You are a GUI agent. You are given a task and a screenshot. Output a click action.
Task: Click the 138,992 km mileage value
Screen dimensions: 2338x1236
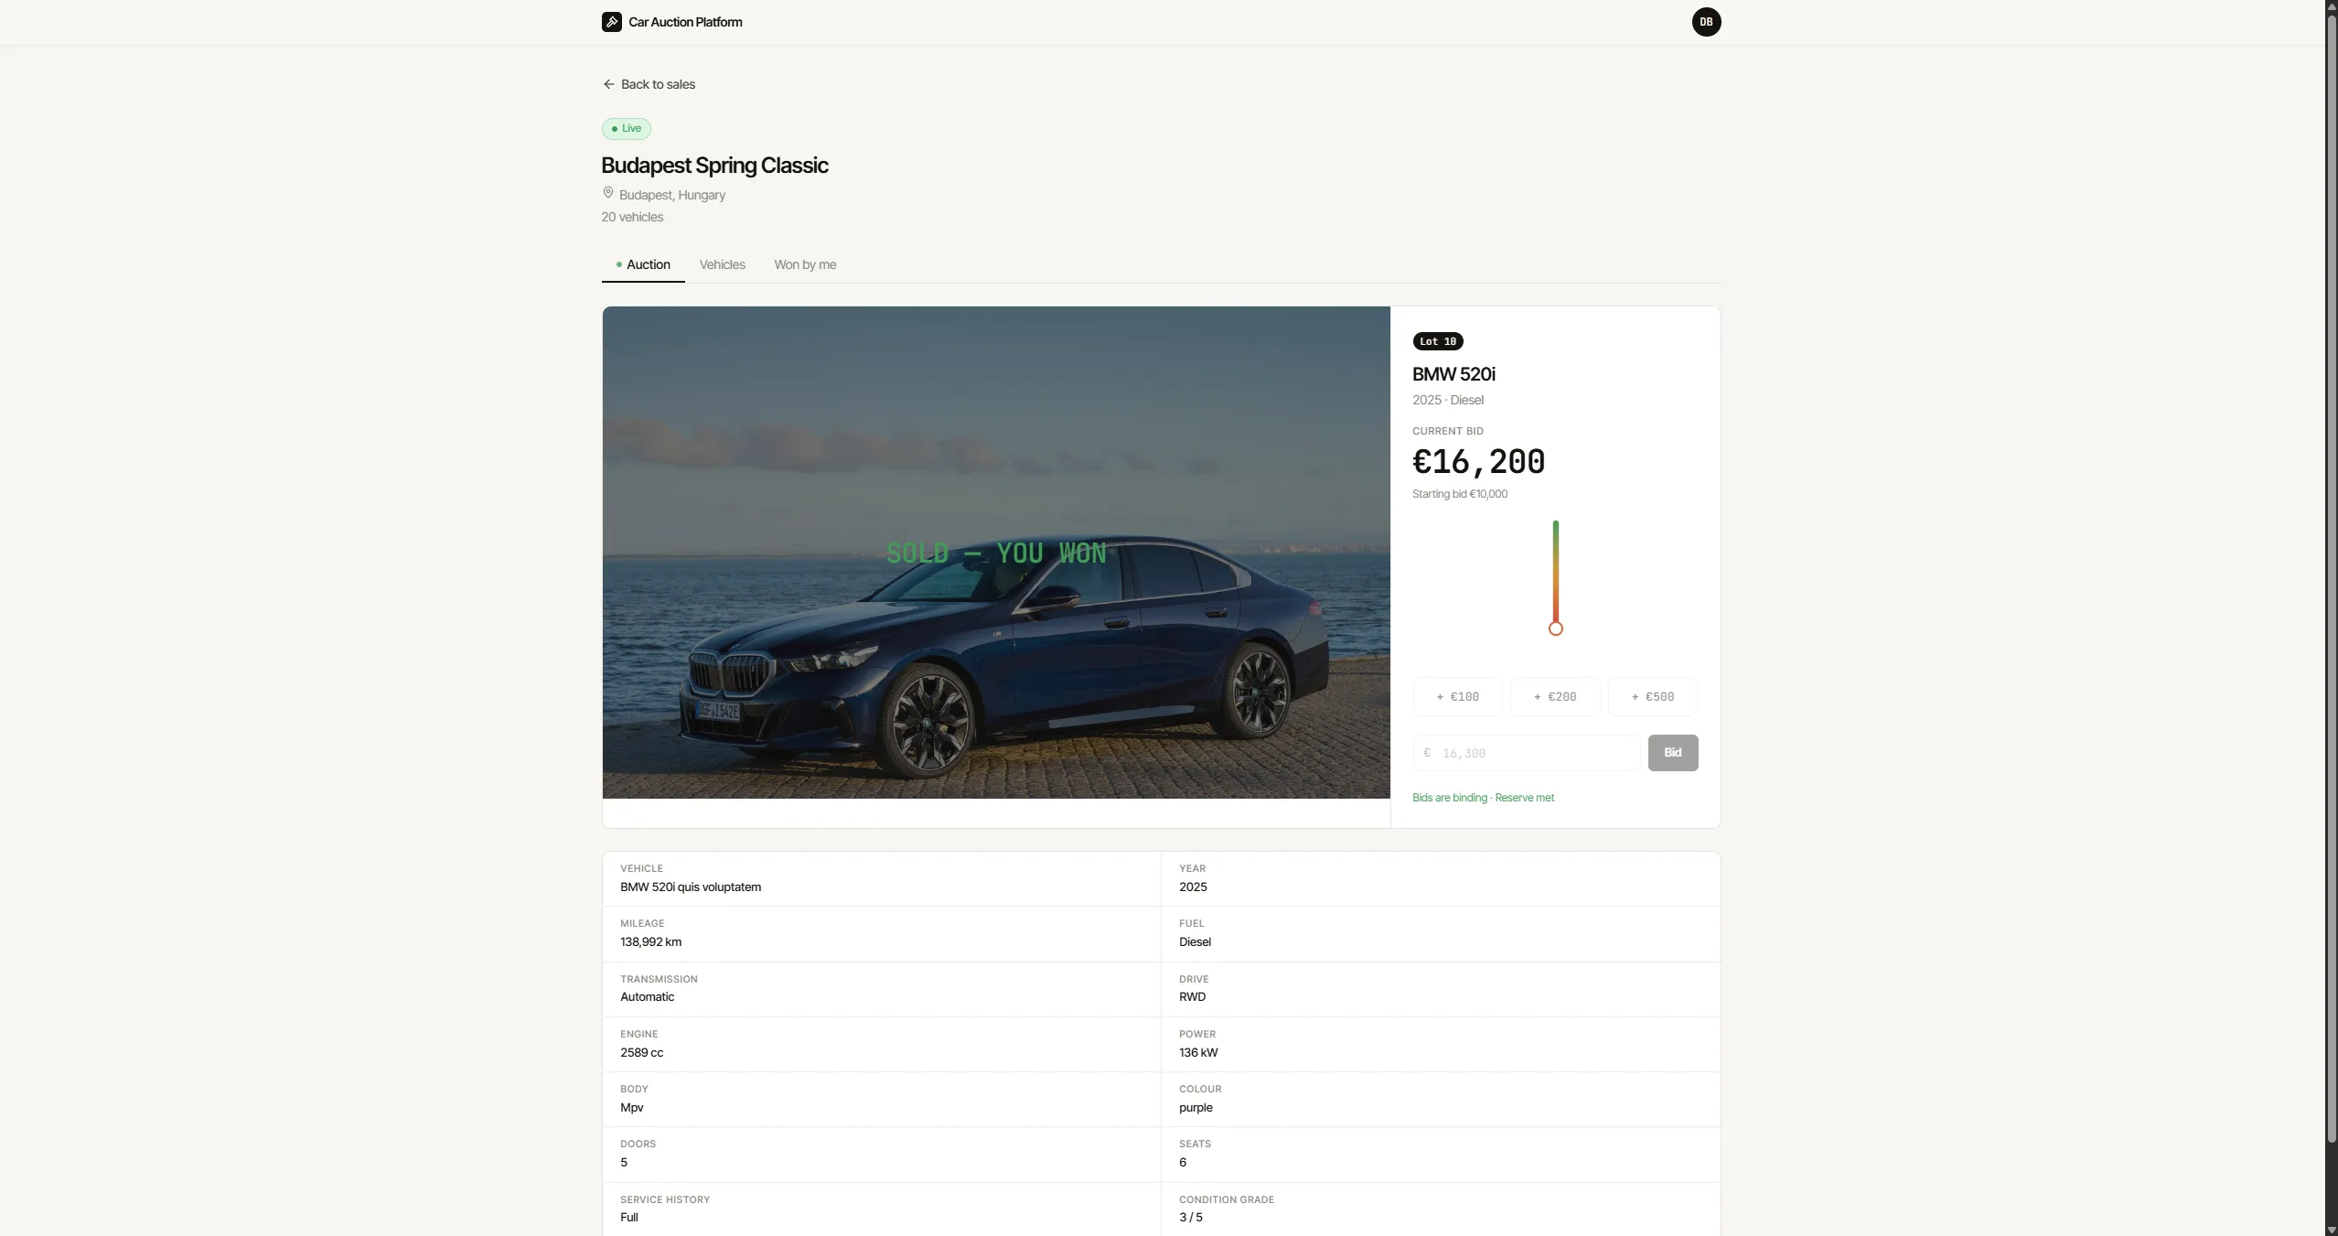point(650,942)
